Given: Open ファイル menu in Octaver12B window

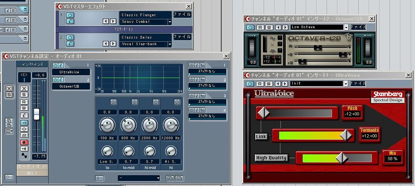Looking at the screenshot, I should (x=358, y=27).
